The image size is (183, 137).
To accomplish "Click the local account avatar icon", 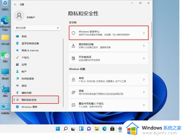I will 19,16.
